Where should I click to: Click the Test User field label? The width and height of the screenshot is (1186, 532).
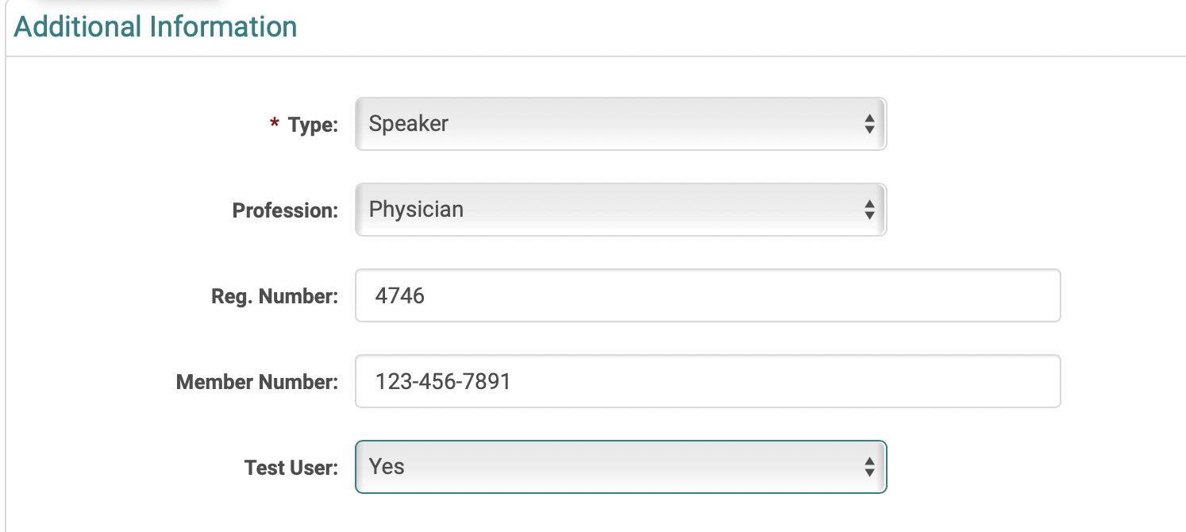point(291,468)
